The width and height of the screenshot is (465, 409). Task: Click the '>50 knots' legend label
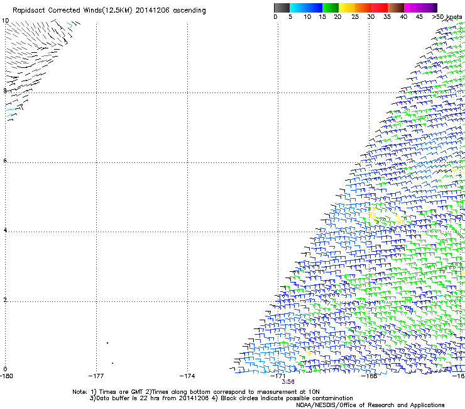click(447, 17)
